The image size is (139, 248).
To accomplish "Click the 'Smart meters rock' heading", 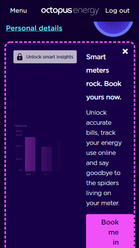I will click(x=104, y=77).
